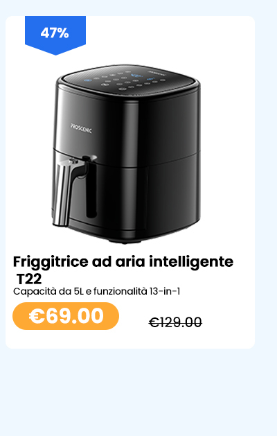Click the base foot of the fryer
This screenshot has width=277, height=436.
coord(124,241)
